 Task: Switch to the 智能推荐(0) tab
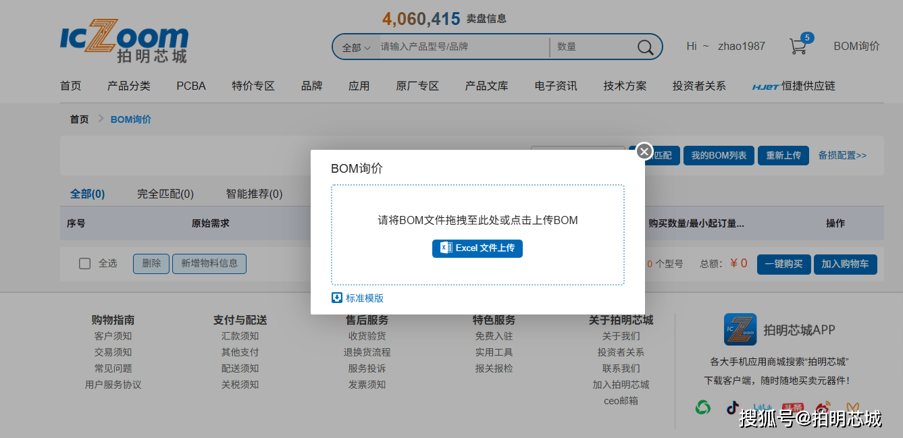pos(254,194)
